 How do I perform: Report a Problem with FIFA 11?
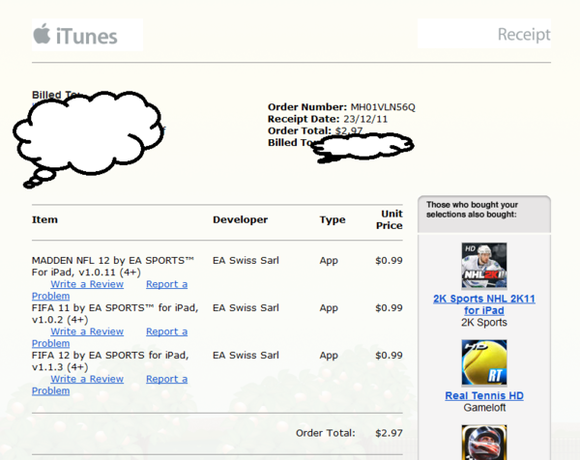(166, 331)
